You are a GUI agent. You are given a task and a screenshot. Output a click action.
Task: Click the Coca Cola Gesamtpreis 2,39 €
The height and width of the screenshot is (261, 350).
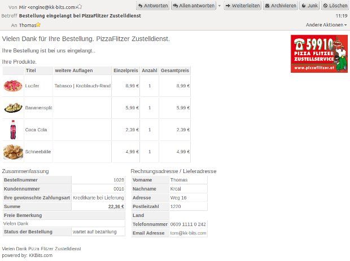tap(183, 130)
